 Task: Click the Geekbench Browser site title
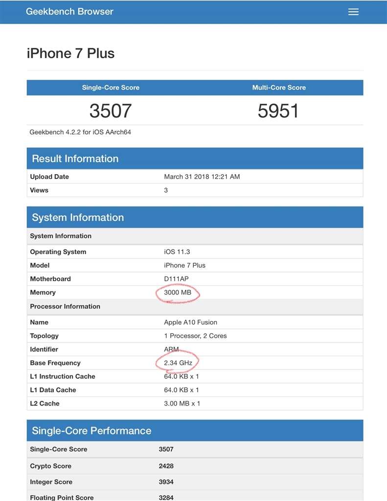[69, 12]
